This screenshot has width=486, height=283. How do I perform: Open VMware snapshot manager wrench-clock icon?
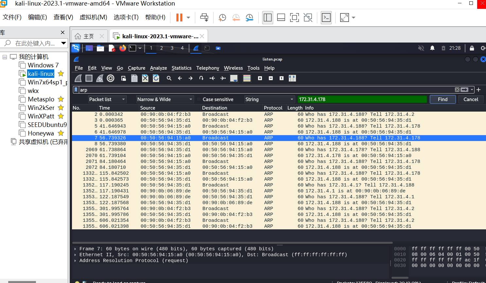point(249,18)
